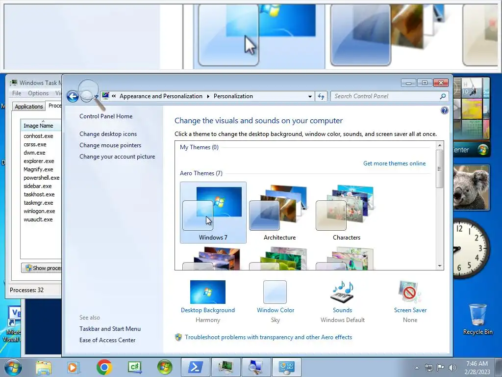Open Window Color Sky swatch

point(275,292)
